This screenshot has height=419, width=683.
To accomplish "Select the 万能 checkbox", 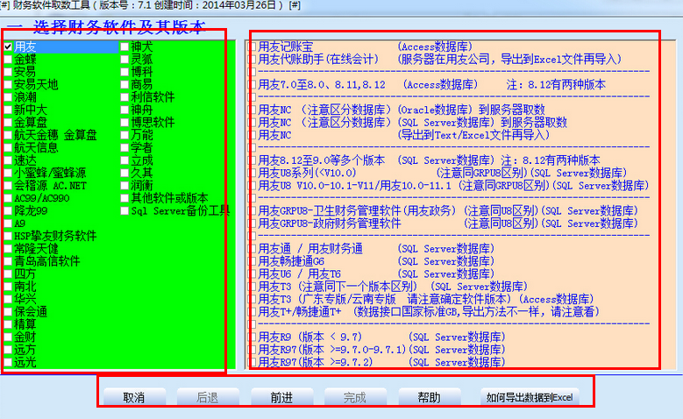I will point(125,135).
